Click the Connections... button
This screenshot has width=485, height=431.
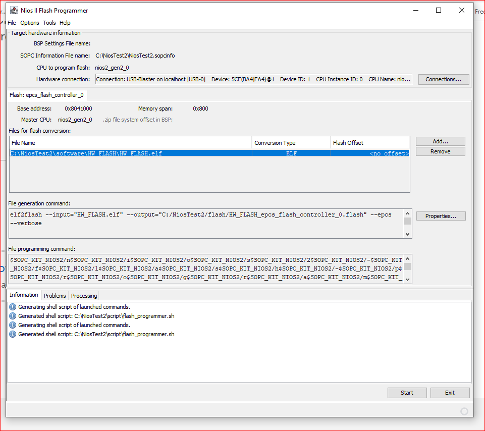[x=444, y=79]
